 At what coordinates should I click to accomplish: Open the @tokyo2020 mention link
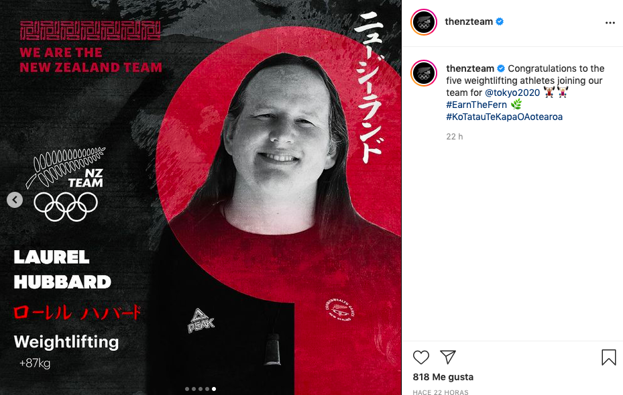pyautogui.click(x=512, y=93)
